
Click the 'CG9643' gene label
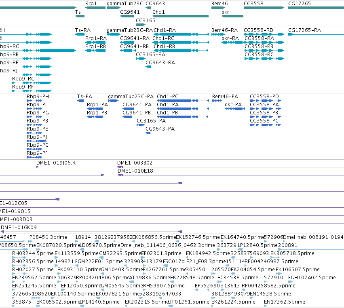(155, 4)
